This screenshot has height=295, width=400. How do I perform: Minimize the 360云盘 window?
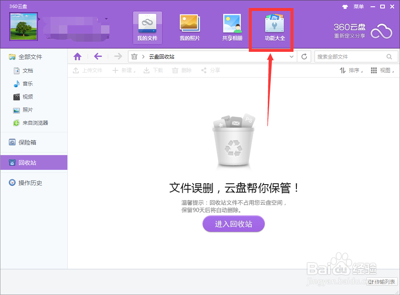(373, 7)
